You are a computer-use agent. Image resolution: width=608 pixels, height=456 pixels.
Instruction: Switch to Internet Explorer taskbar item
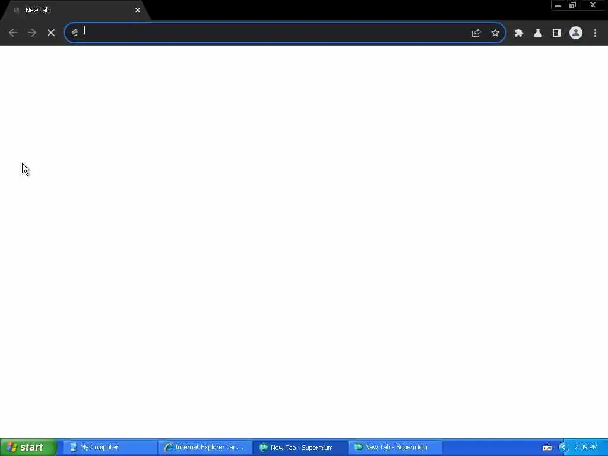(x=205, y=448)
